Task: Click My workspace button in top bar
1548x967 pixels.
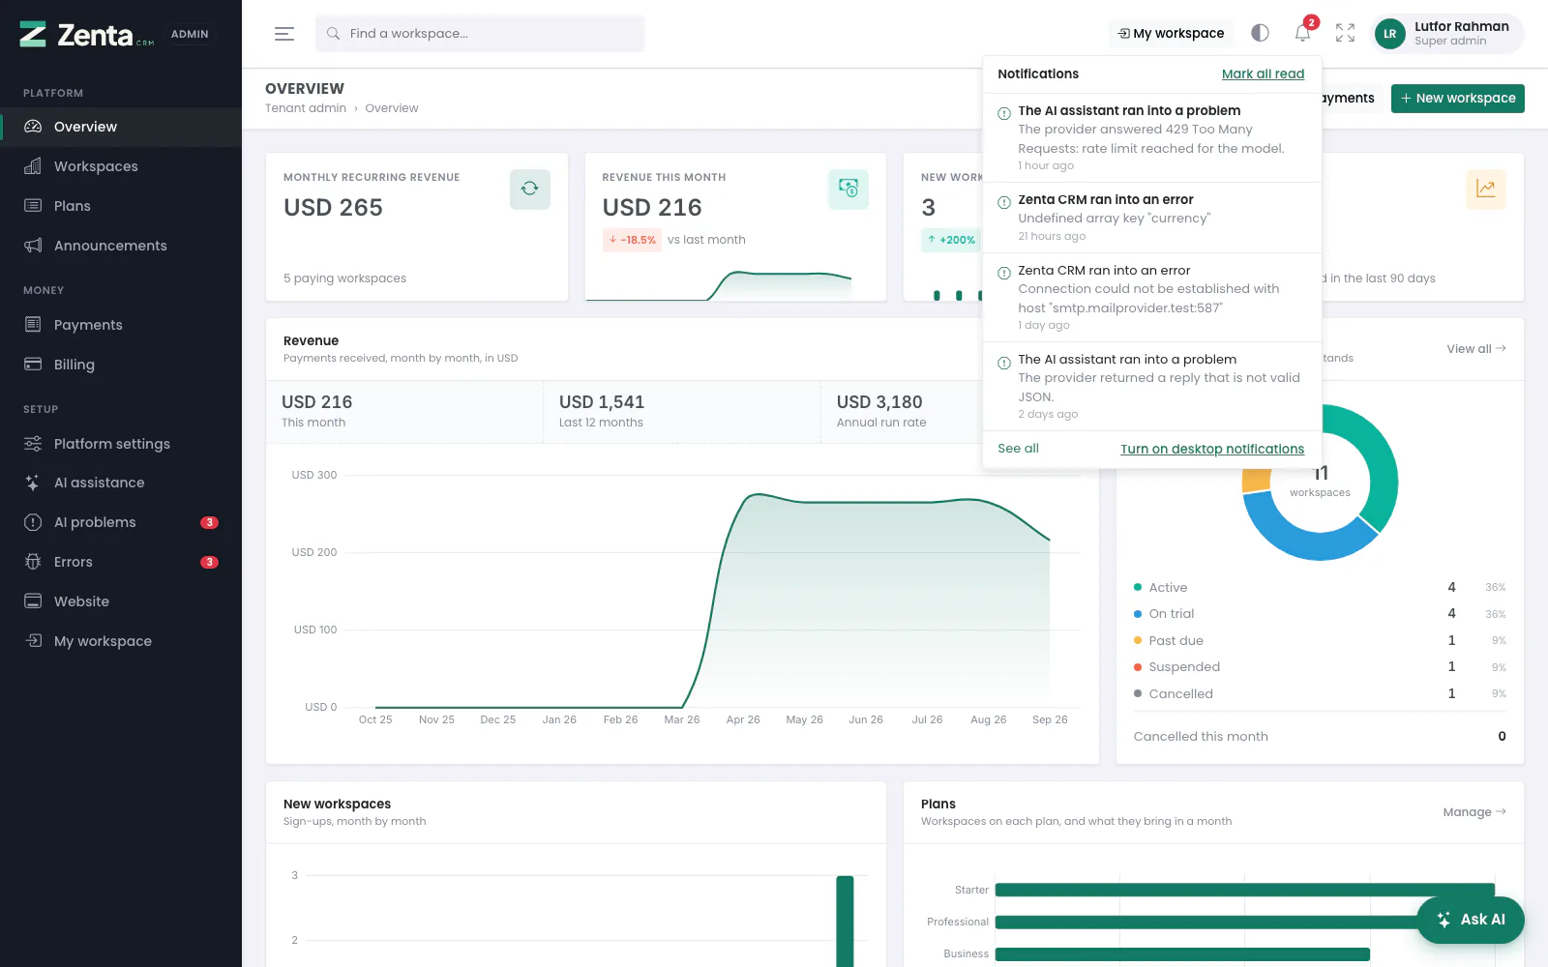Action: click(x=1171, y=34)
